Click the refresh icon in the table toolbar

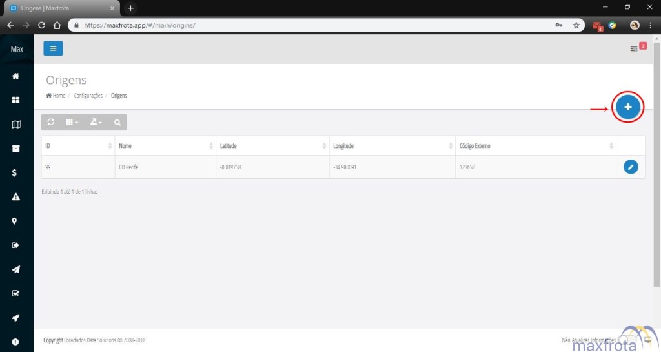51,122
